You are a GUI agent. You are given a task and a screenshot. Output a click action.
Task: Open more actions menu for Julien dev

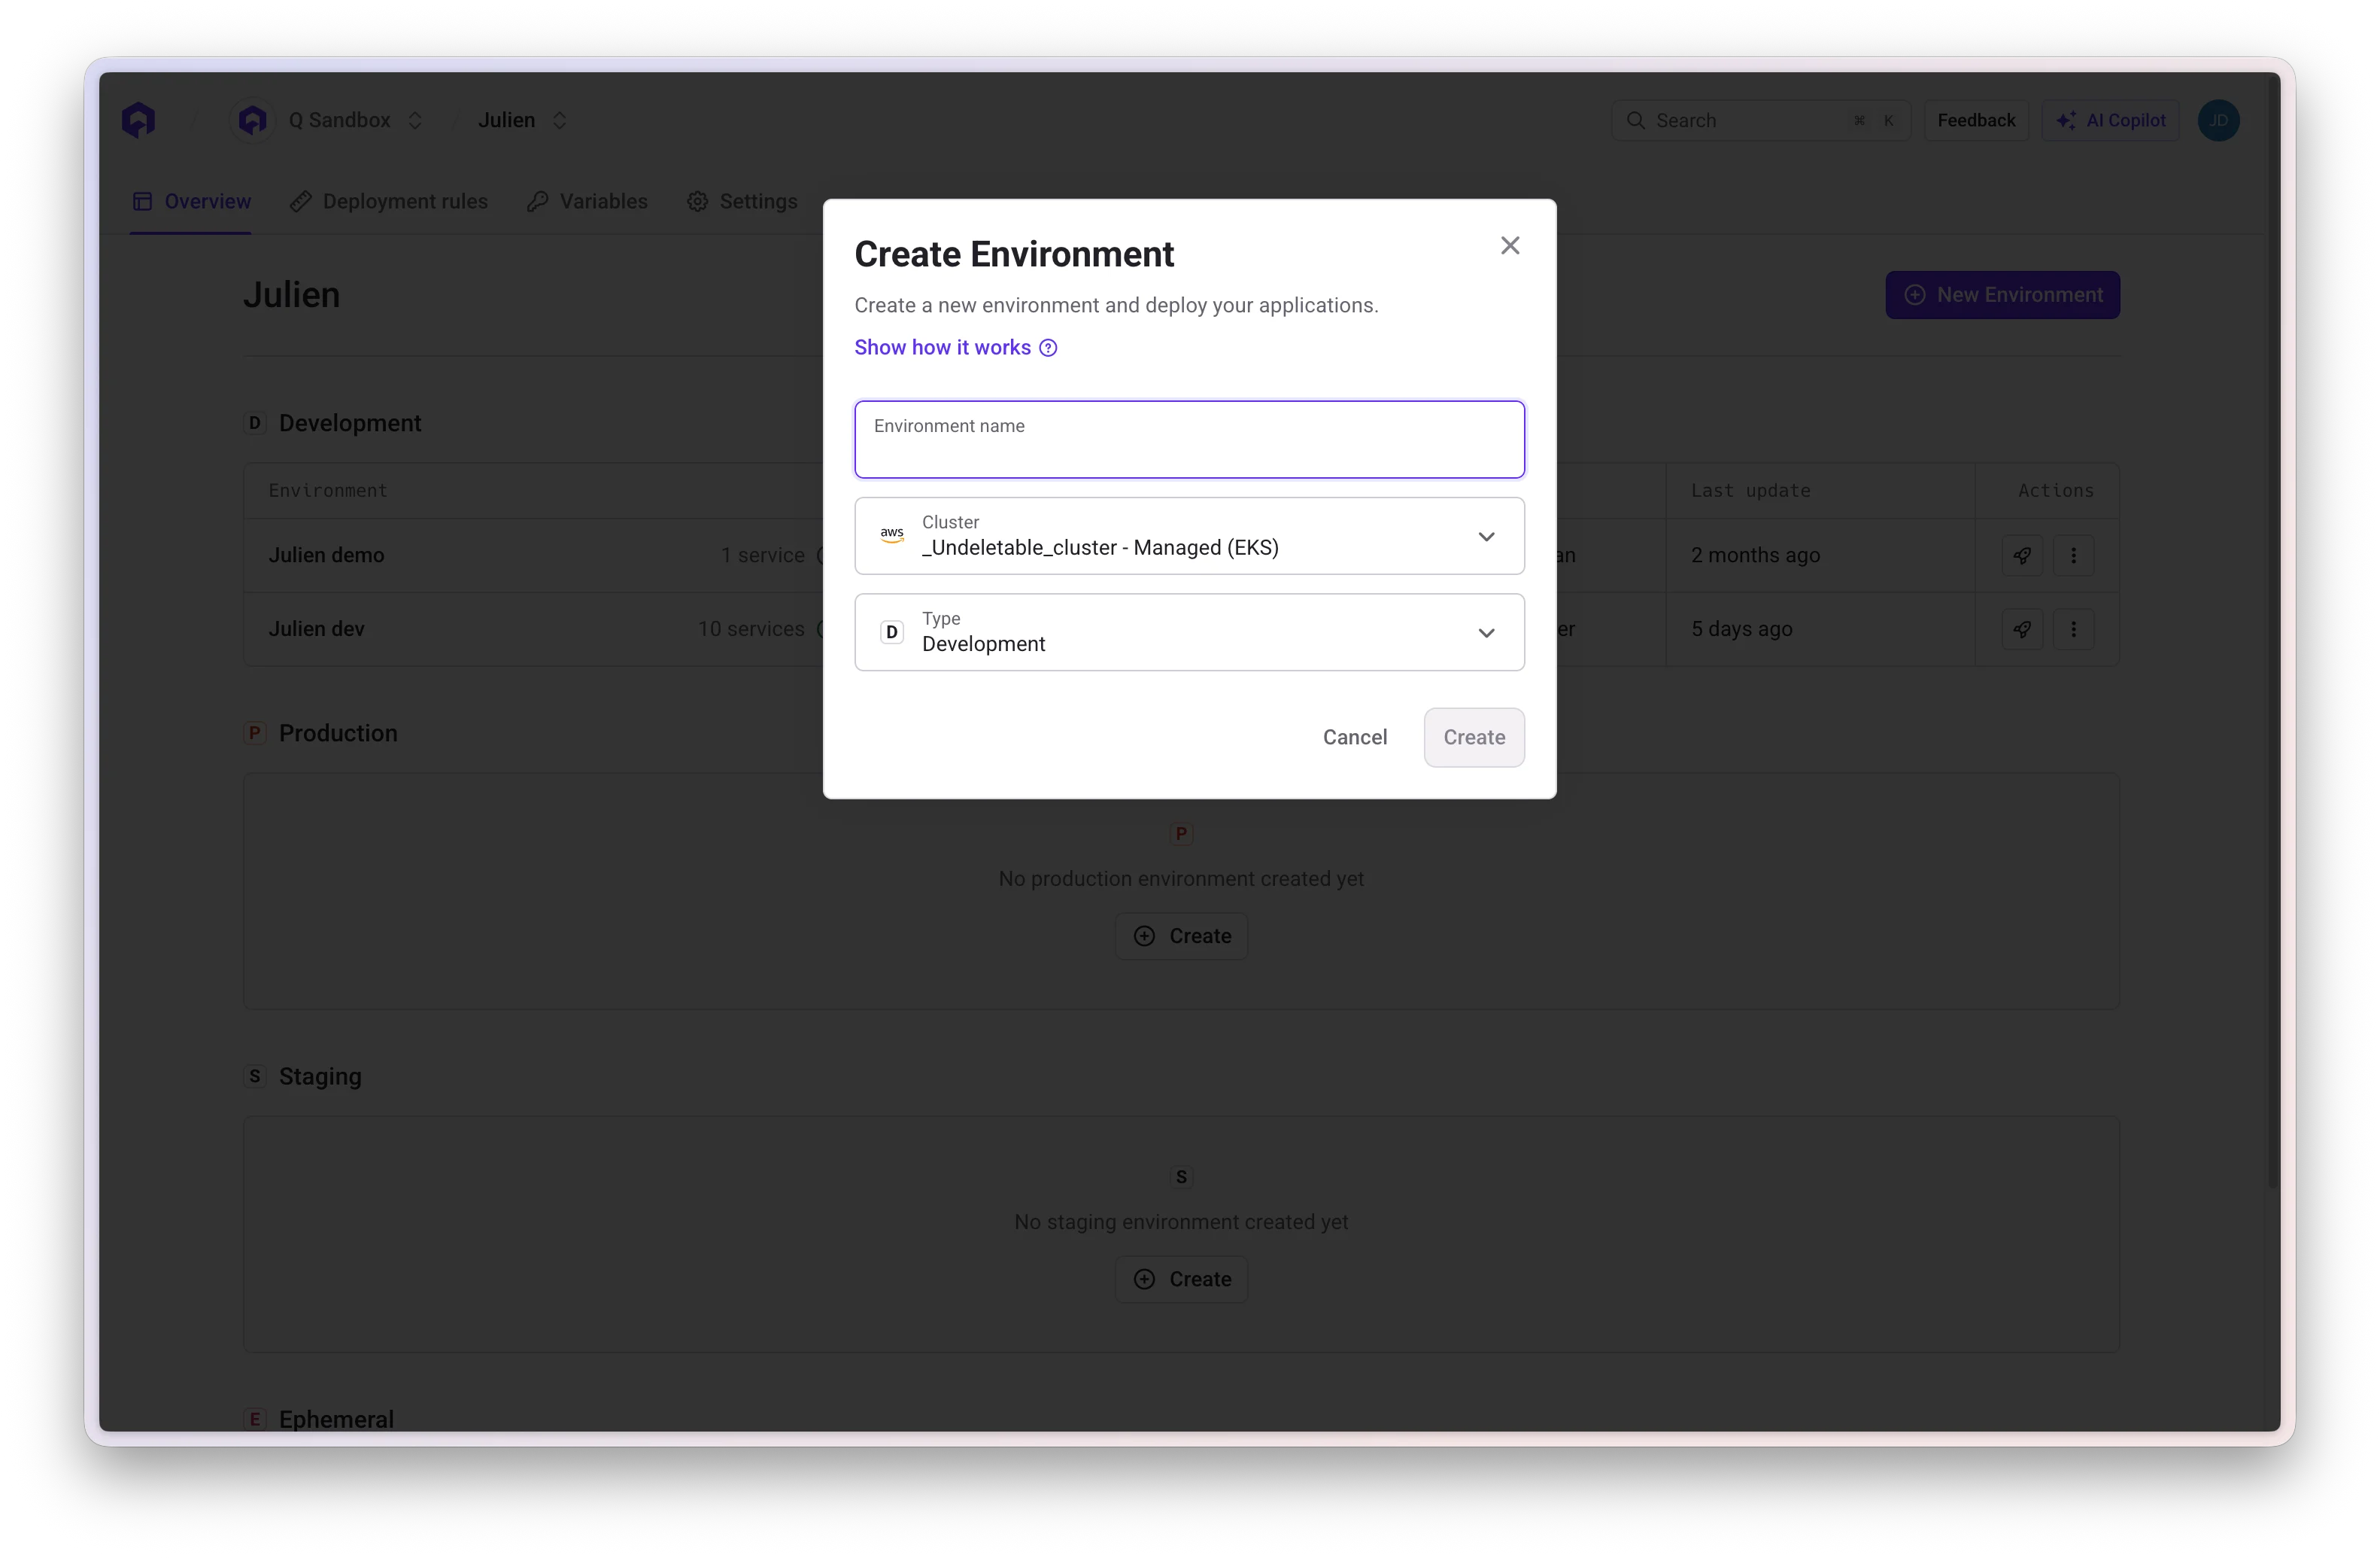[x=2073, y=629]
